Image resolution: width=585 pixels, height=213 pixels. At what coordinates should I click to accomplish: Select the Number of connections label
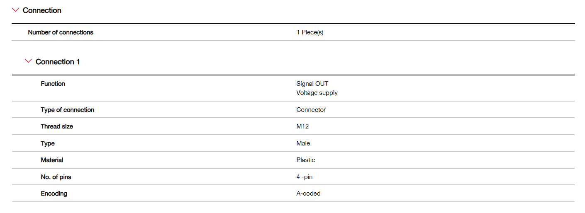61,32
